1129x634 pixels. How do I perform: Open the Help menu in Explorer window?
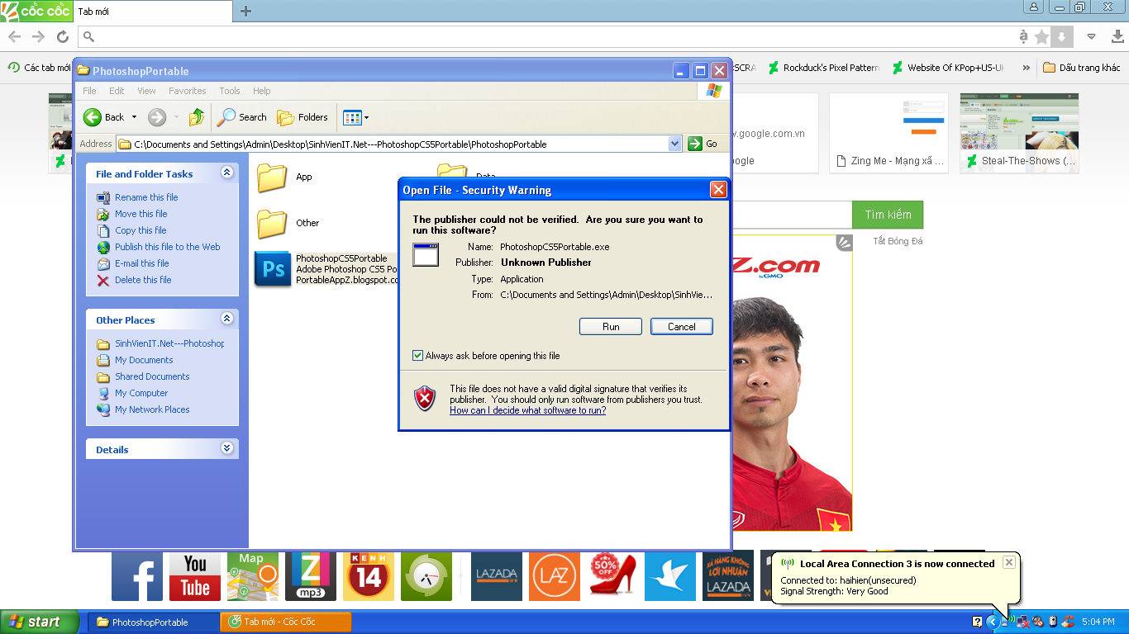[262, 91]
